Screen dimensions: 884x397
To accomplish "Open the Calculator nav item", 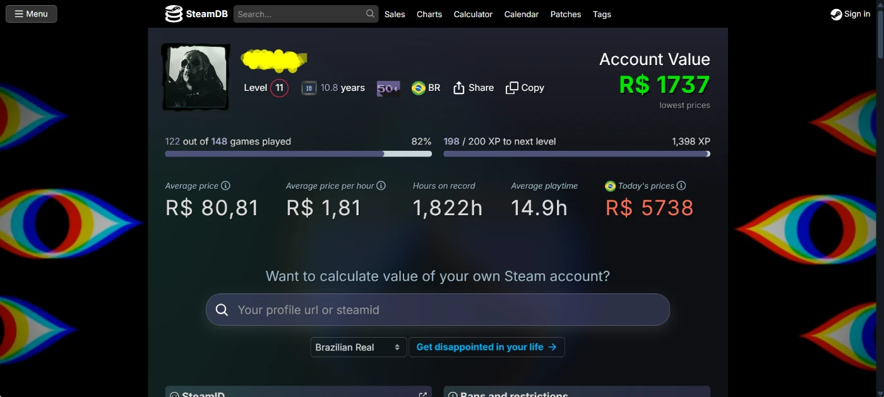I will pos(473,15).
